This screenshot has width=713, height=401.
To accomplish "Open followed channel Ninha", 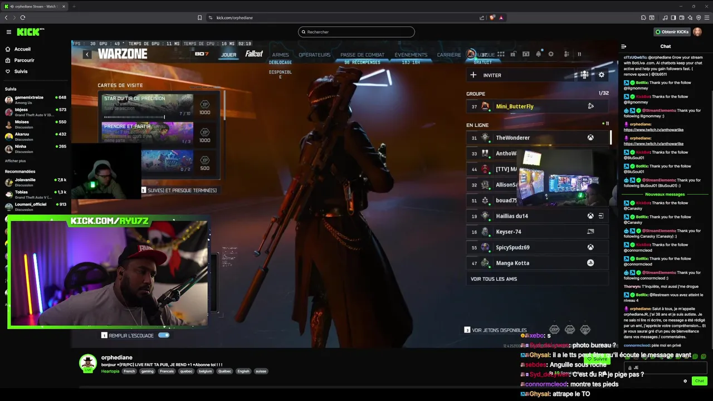I will [36, 149].
